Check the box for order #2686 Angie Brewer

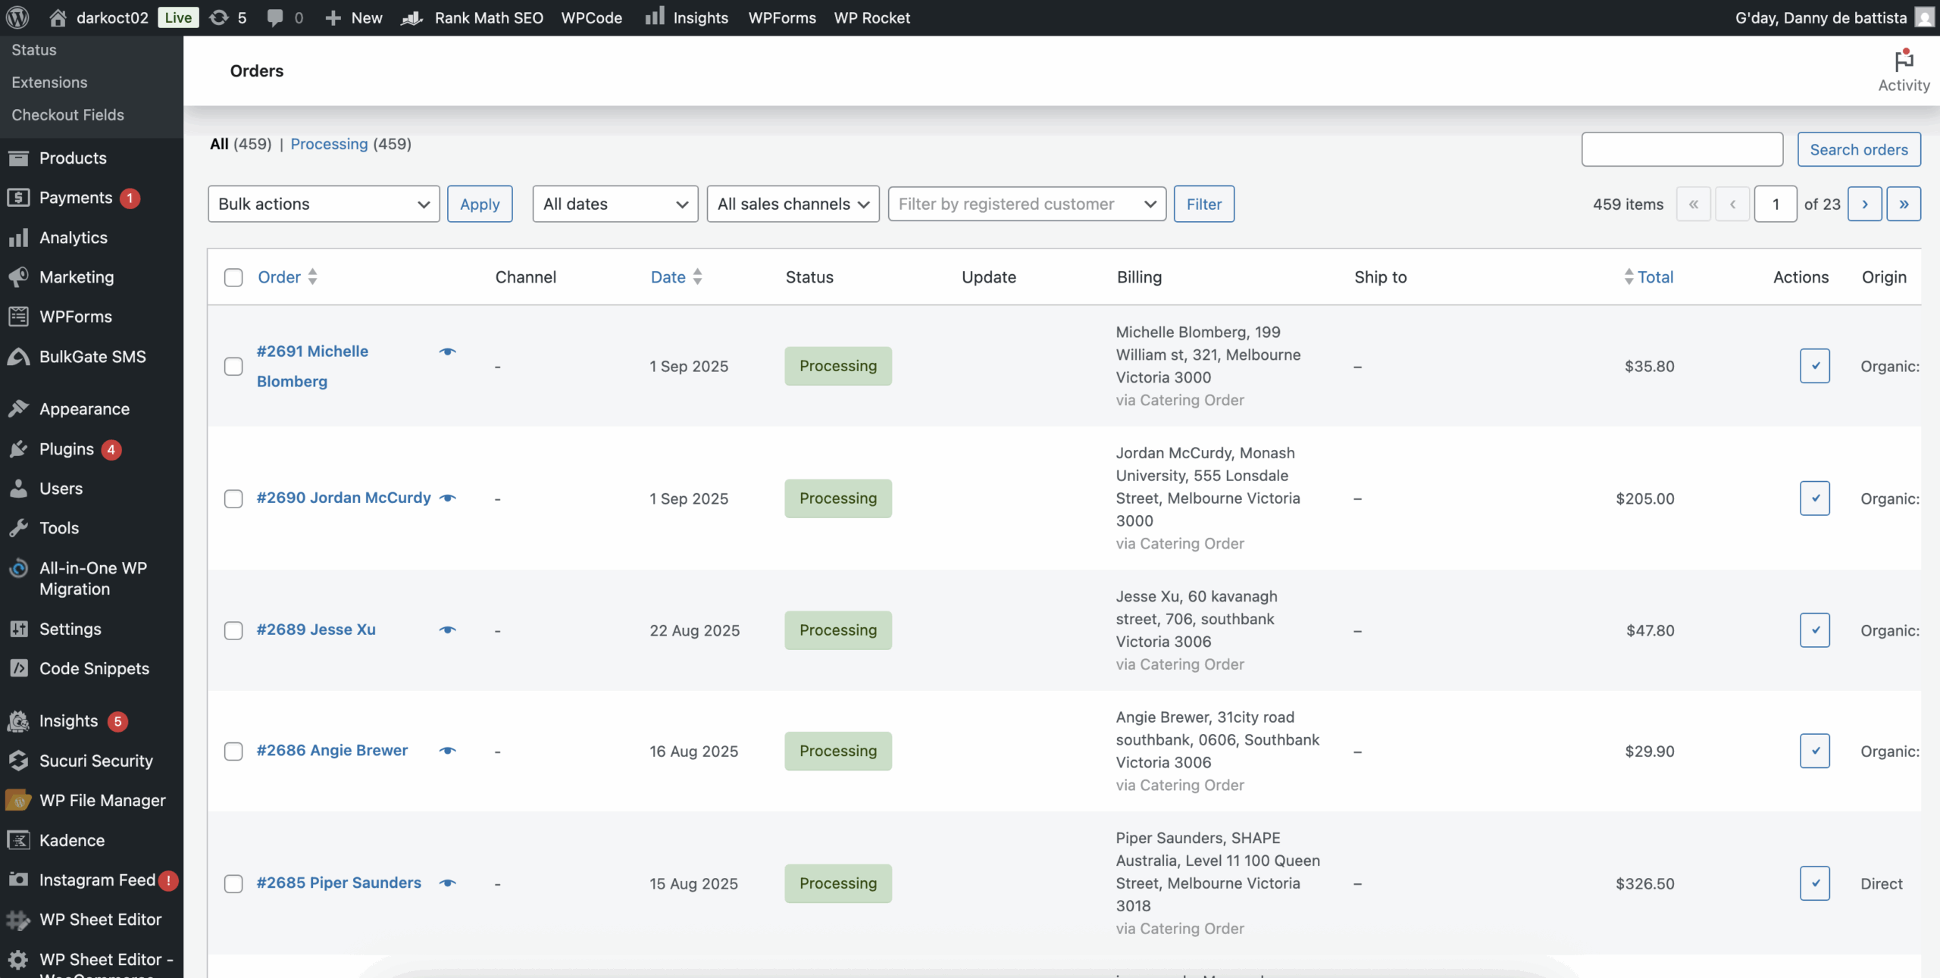233,751
